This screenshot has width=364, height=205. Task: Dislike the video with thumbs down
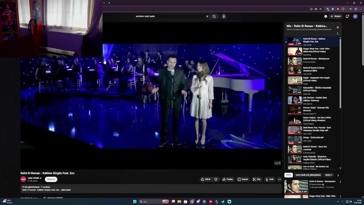coord(216,179)
